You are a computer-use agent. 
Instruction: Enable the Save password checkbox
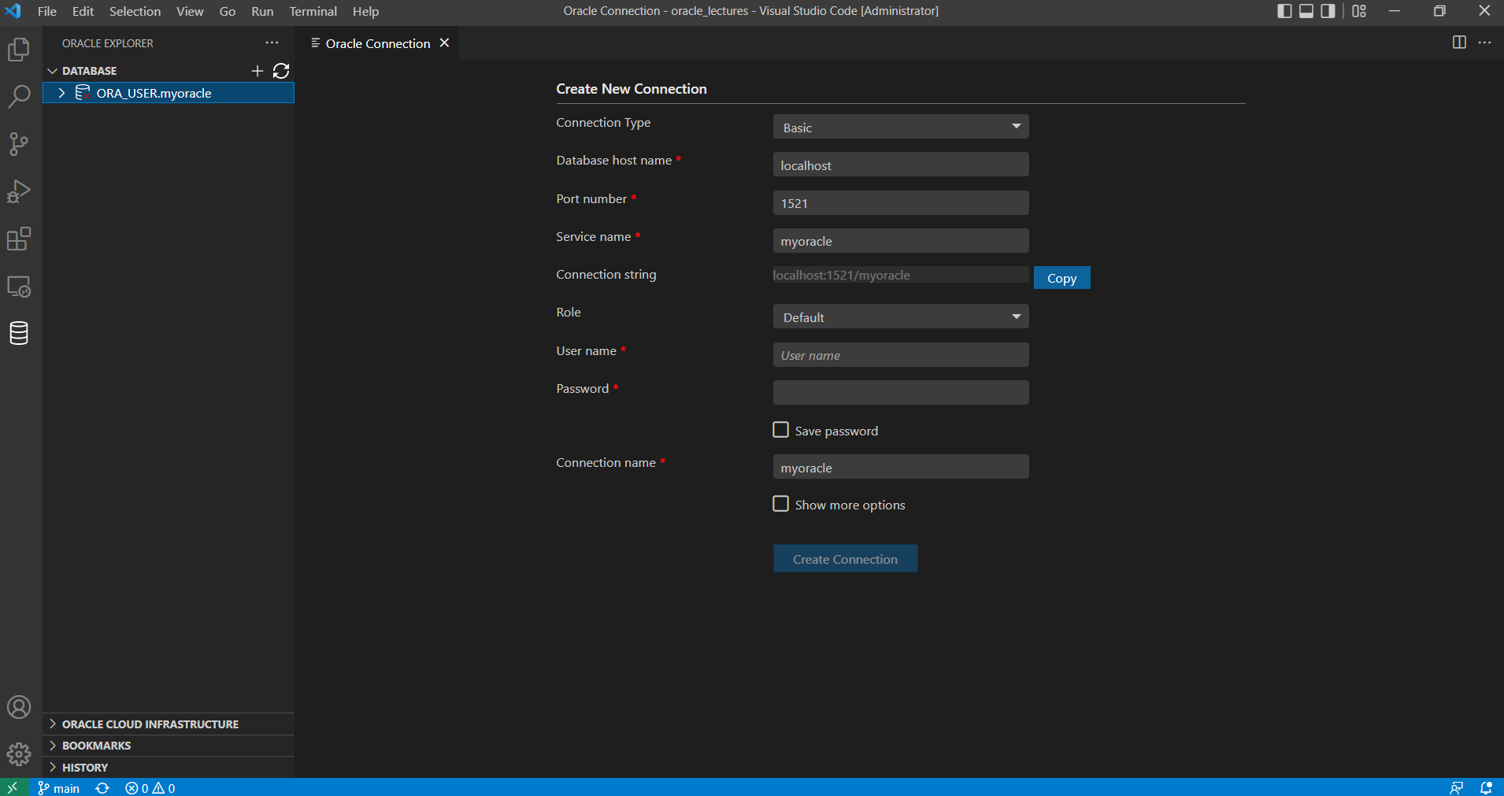780,430
